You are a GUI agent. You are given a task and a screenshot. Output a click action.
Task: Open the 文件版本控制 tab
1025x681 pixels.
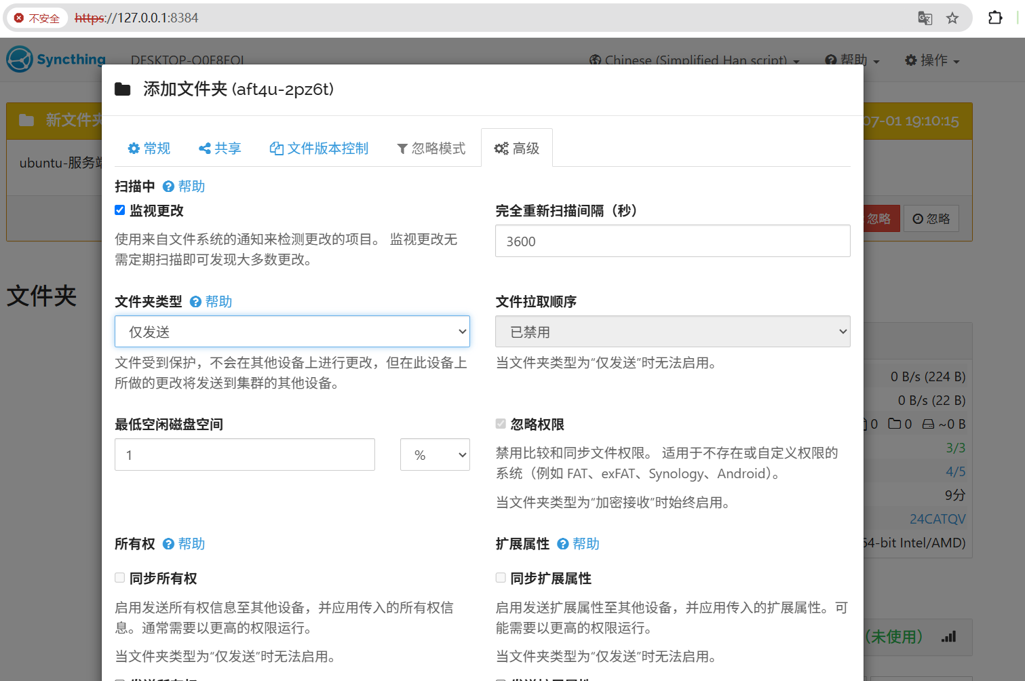(x=319, y=148)
